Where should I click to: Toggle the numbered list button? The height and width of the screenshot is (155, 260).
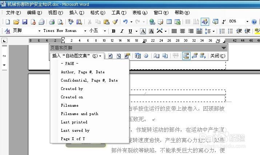click(222, 31)
